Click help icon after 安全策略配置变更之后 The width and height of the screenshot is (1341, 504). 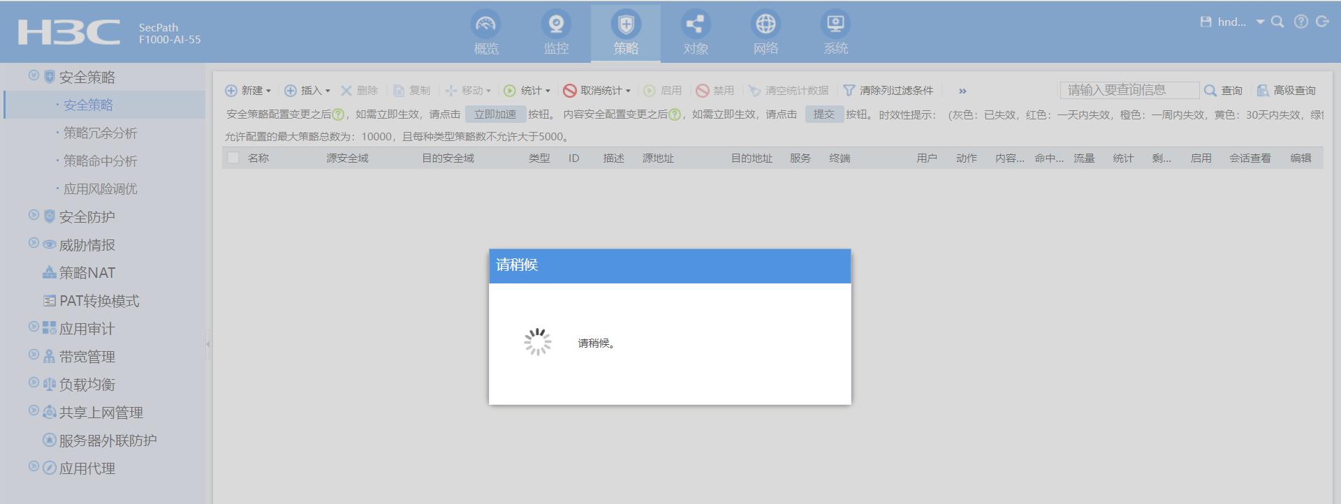338,114
